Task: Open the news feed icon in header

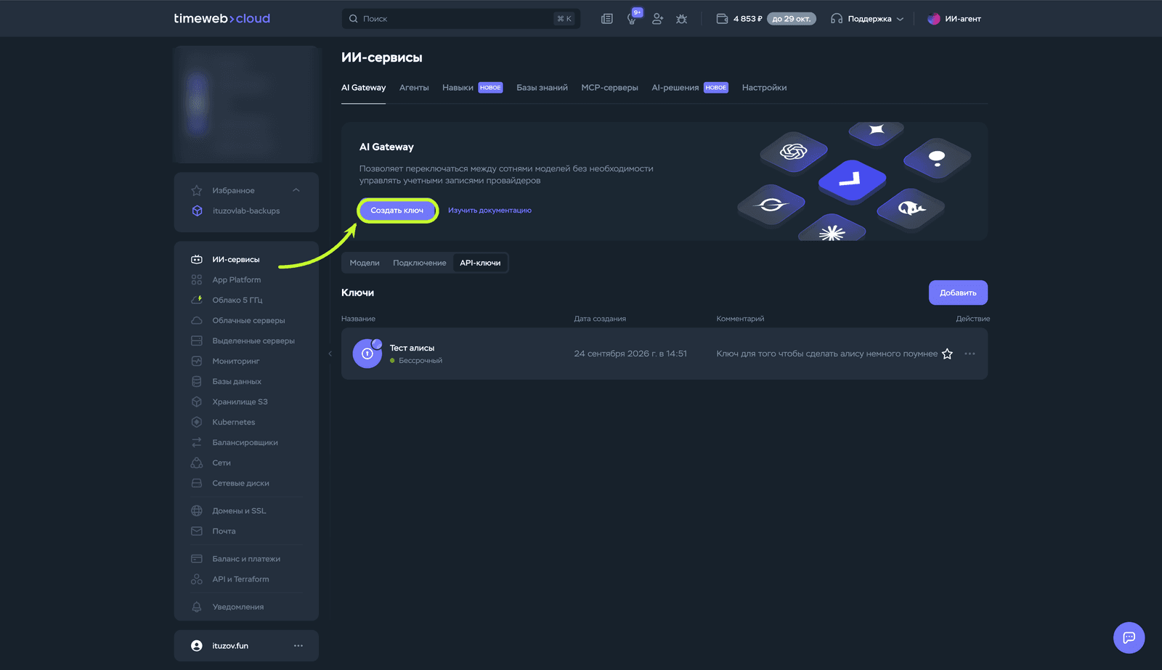Action: (607, 19)
